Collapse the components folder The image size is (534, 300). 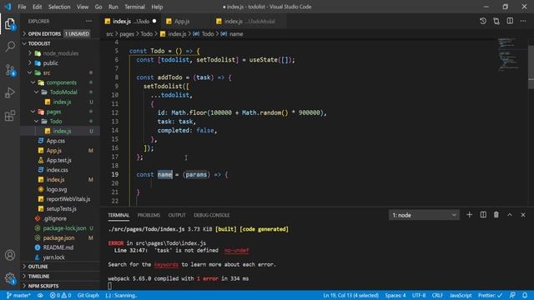[61, 82]
